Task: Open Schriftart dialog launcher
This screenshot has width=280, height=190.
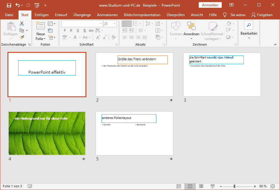Action: click(x=117, y=44)
